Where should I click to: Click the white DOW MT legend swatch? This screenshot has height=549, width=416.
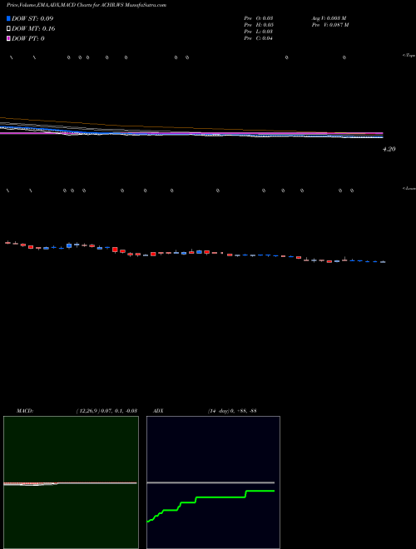pyautogui.click(x=8, y=28)
